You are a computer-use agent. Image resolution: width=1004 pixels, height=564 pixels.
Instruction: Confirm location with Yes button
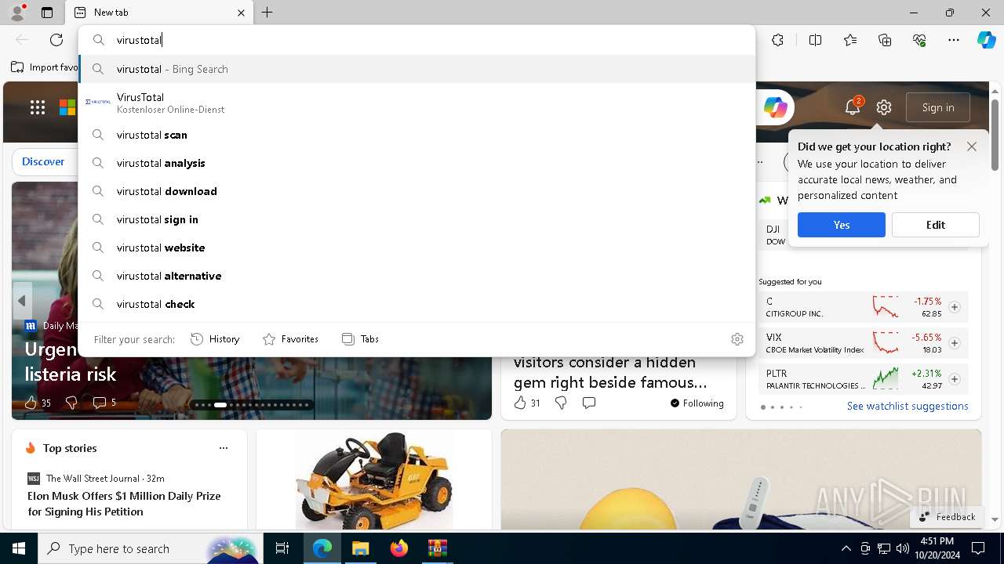(842, 225)
